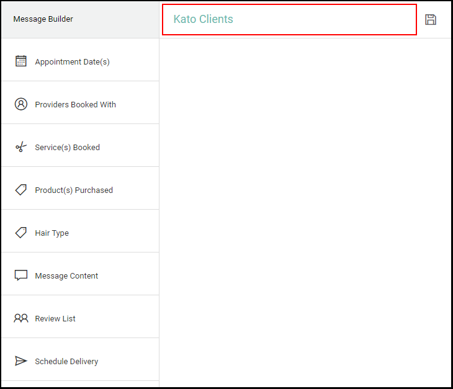Open the Appointment Date(s) section
This screenshot has width=453, height=389.
click(80, 60)
